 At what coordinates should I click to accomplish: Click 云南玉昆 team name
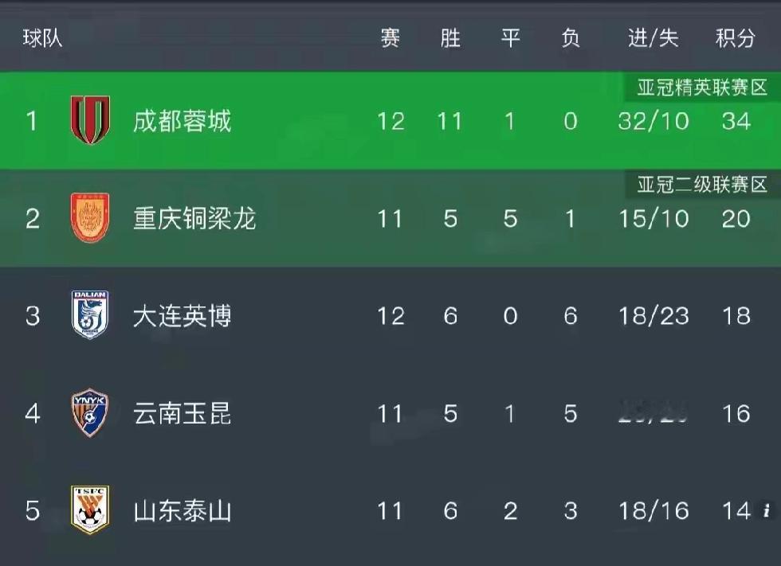(182, 413)
